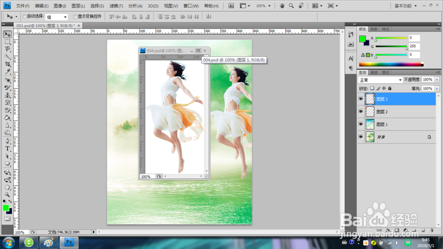The image size is (443, 249).
Task: Open the History panel icon
Action: (x=350, y=35)
